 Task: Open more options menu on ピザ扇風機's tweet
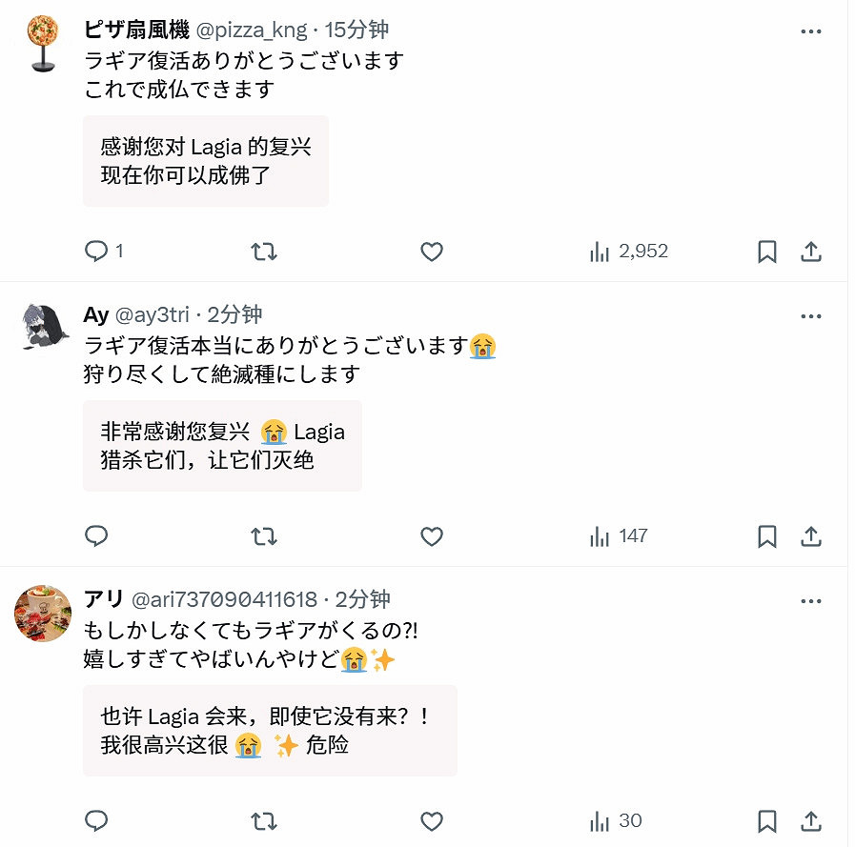click(811, 30)
